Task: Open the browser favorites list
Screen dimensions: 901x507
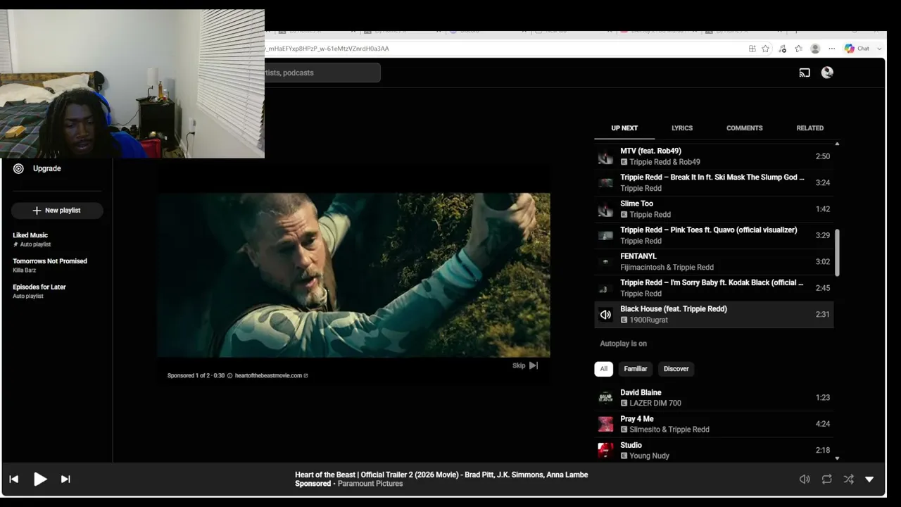Action: (799, 49)
